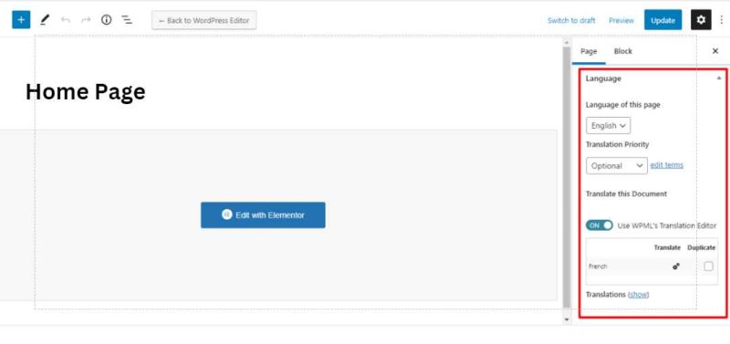The width and height of the screenshot is (730, 344).
Task: Click the French translate gears icon
Action: click(x=676, y=266)
